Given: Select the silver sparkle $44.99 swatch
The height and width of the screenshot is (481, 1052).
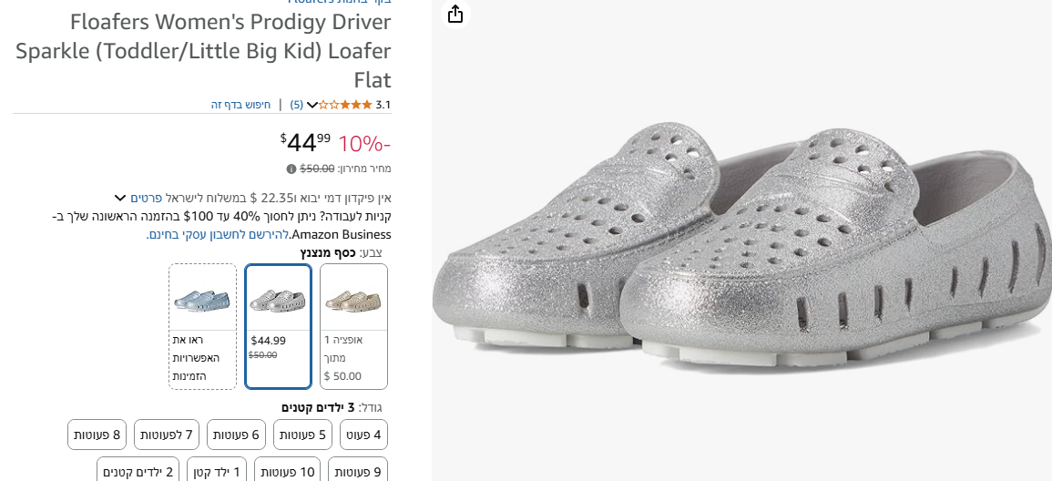Looking at the screenshot, I should pyautogui.click(x=278, y=325).
